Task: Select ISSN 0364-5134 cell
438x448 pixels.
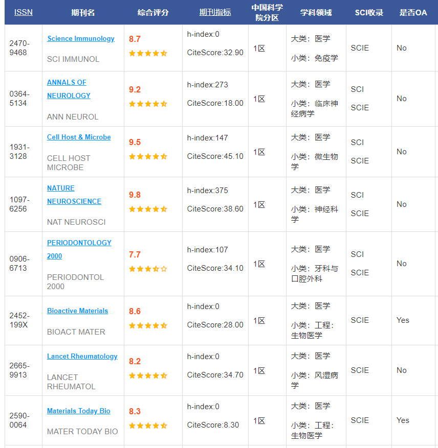Action: (x=24, y=99)
